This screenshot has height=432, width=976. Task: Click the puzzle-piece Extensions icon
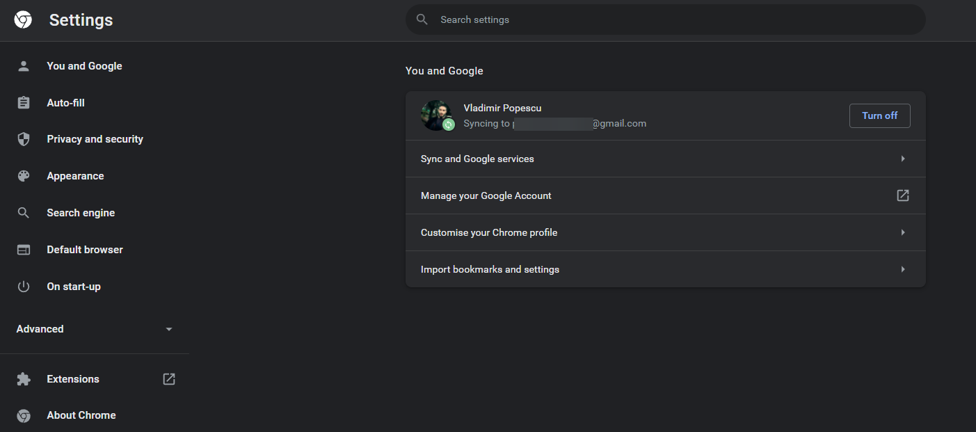(24, 379)
